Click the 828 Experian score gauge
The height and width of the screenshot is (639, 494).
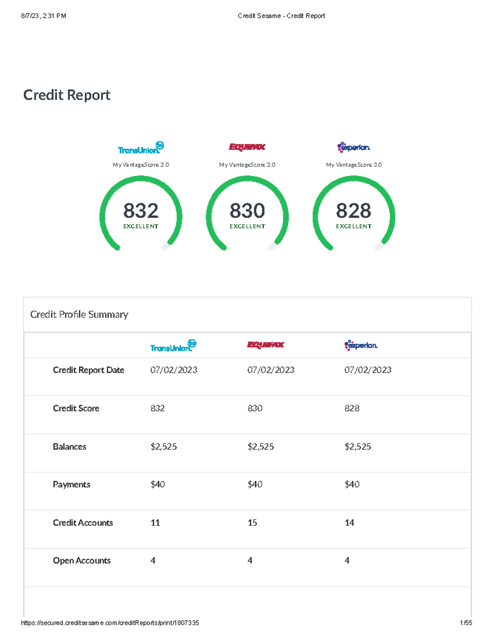pos(354,212)
